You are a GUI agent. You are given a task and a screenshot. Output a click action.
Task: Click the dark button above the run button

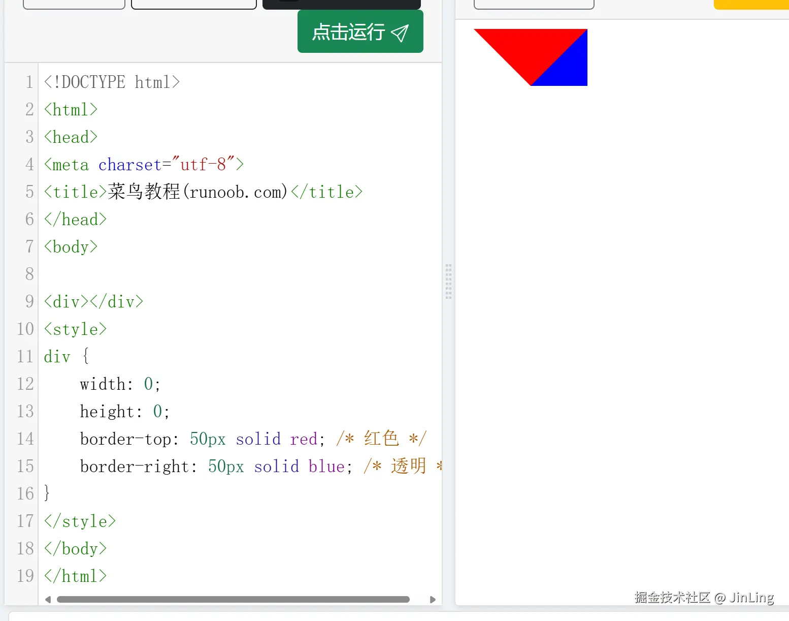tap(341, 4)
